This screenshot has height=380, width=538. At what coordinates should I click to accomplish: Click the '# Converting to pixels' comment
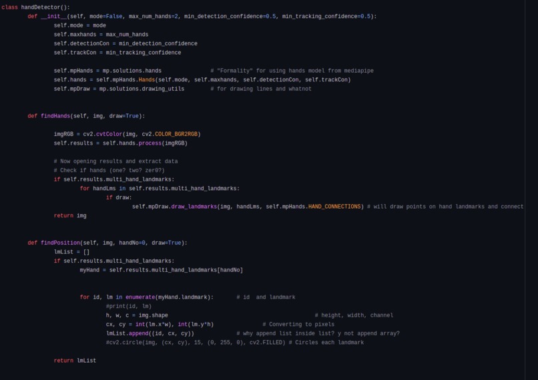pos(298,325)
